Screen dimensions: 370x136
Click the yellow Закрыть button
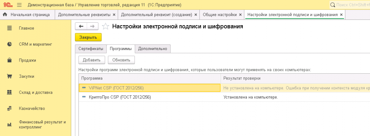click(x=88, y=37)
